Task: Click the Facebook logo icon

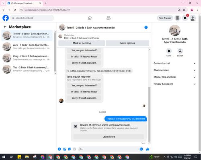Action: coord(6,18)
